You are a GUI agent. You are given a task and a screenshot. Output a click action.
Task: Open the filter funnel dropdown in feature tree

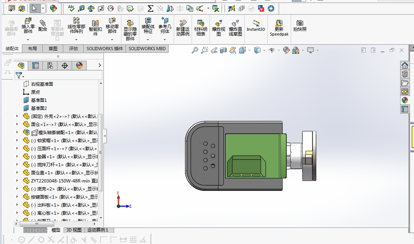pyautogui.click(x=19, y=75)
